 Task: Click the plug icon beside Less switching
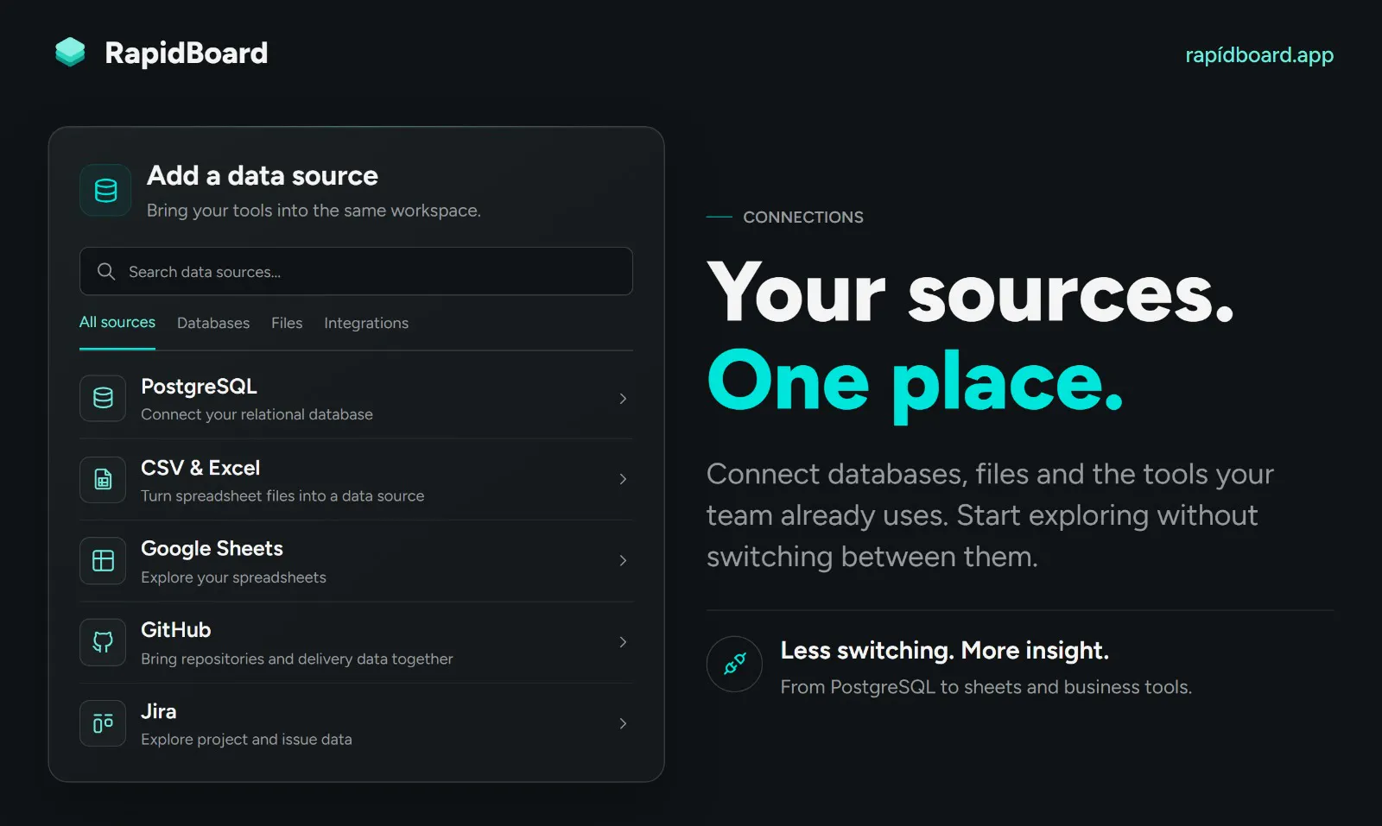coord(734,665)
